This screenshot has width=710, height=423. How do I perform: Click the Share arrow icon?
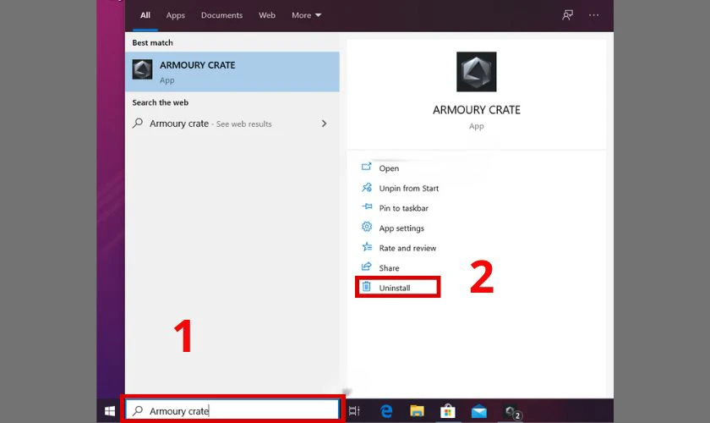click(x=366, y=266)
